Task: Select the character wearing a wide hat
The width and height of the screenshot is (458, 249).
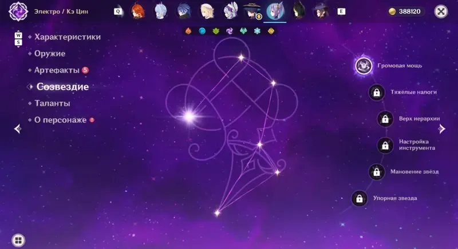Action: coord(252,11)
